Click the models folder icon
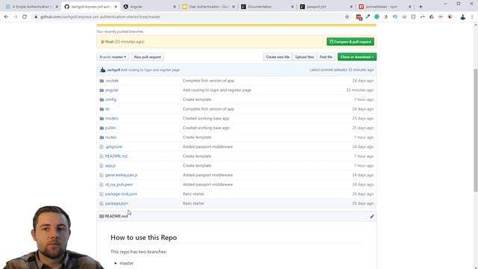This screenshot has width=478, height=269. (102, 118)
